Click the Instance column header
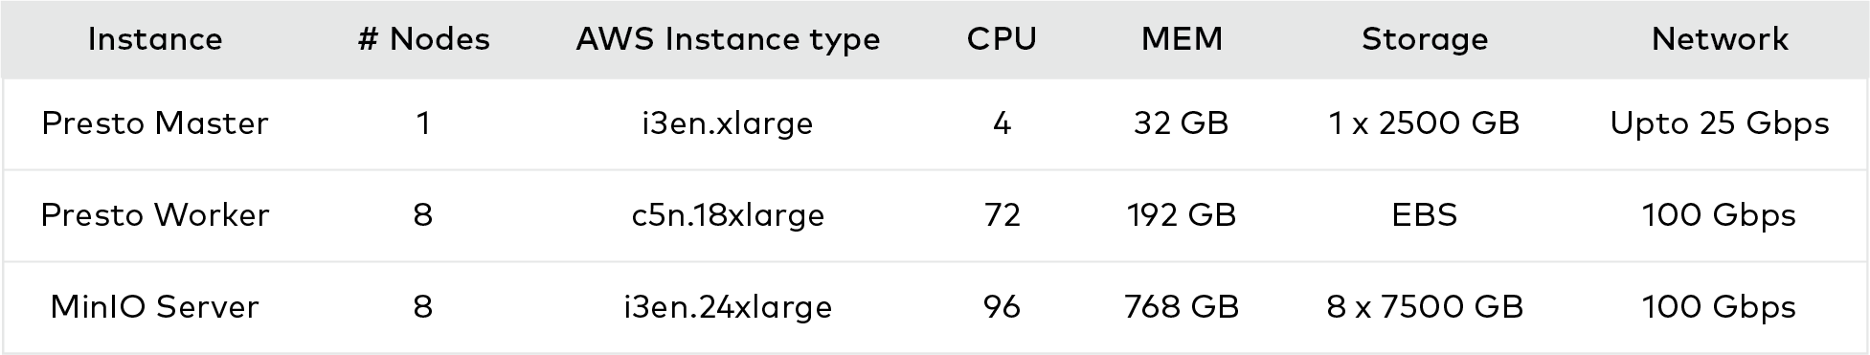 pyautogui.click(x=155, y=39)
